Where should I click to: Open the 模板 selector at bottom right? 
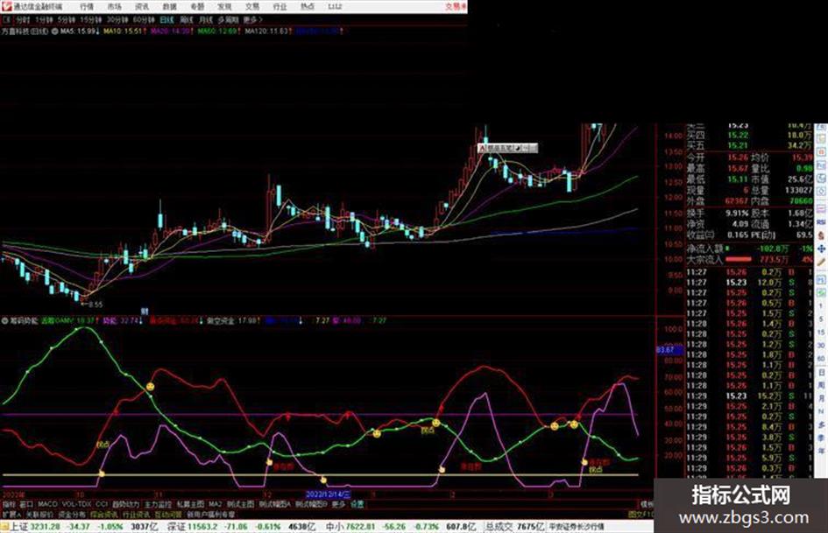pos(647,504)
